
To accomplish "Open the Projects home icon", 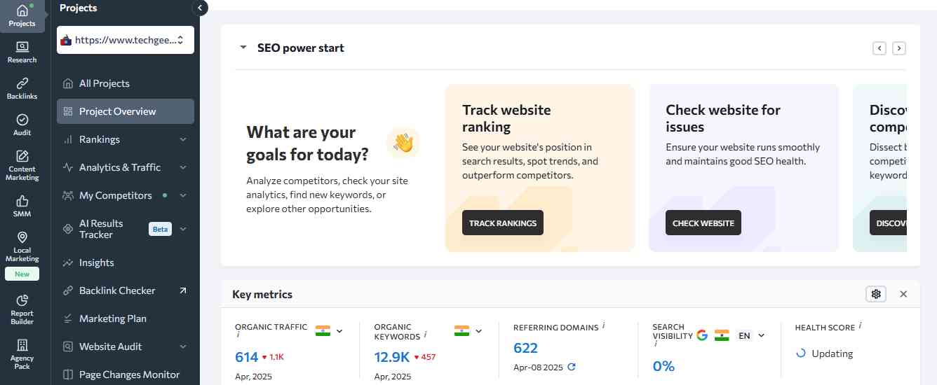I will click(22, 10).
